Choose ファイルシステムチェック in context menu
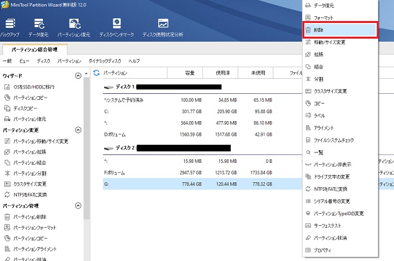Image resolution: width=394 pixels, height=261 pixels. pyautogui.click(x=341, y=140)
